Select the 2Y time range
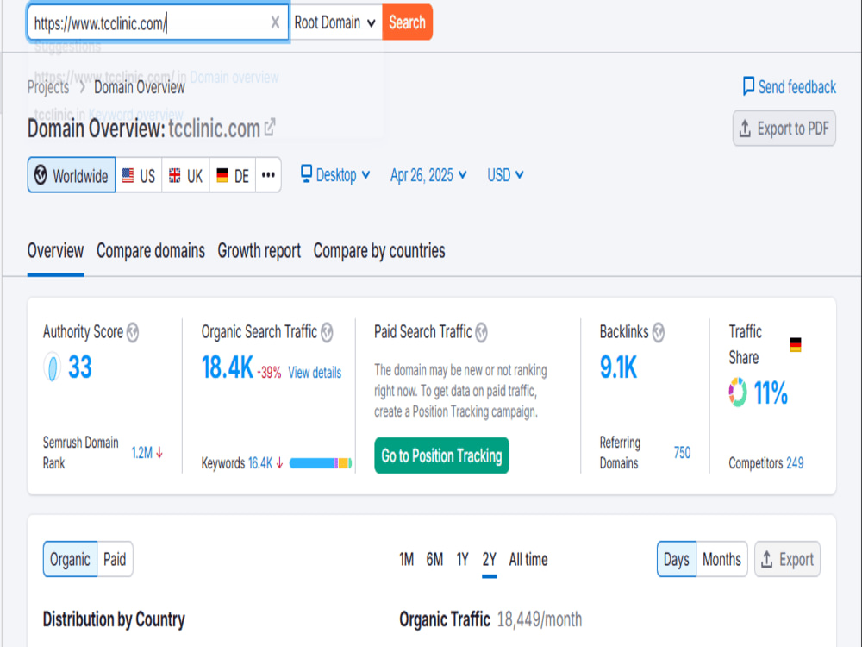This screenshot has height=647, width=862. click(490, 560)
